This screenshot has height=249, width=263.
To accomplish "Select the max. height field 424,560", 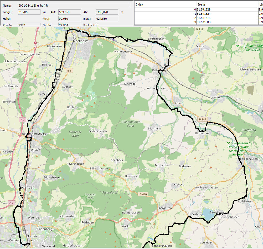I will point(107,19).
